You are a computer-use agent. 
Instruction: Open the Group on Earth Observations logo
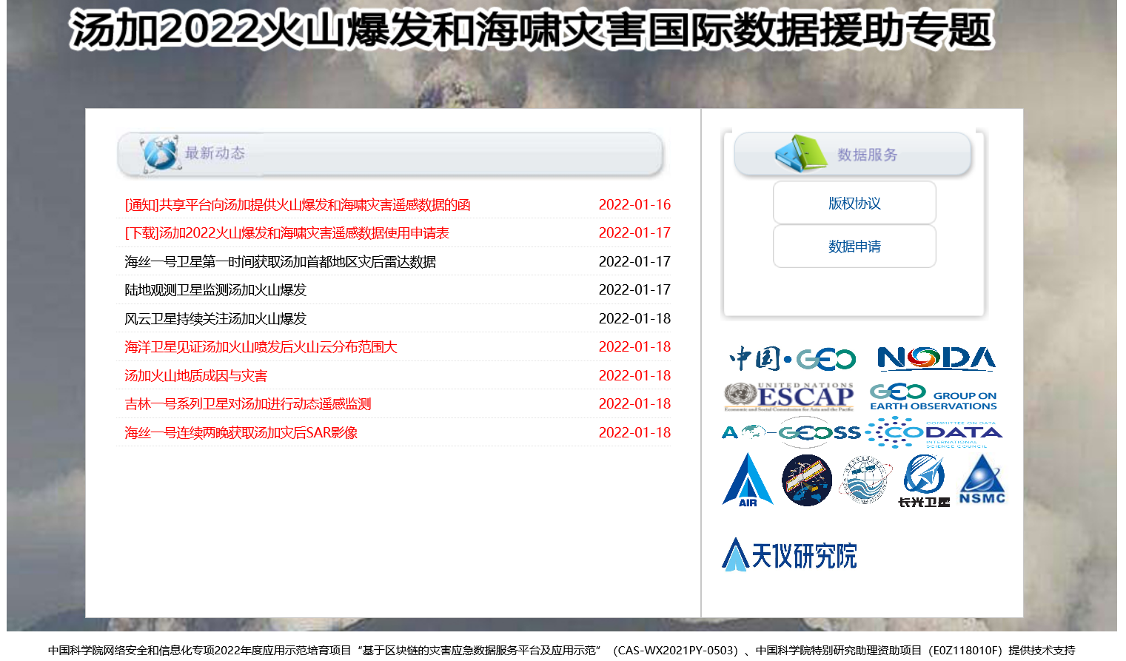pyautogui.click(x=933, y=397)
